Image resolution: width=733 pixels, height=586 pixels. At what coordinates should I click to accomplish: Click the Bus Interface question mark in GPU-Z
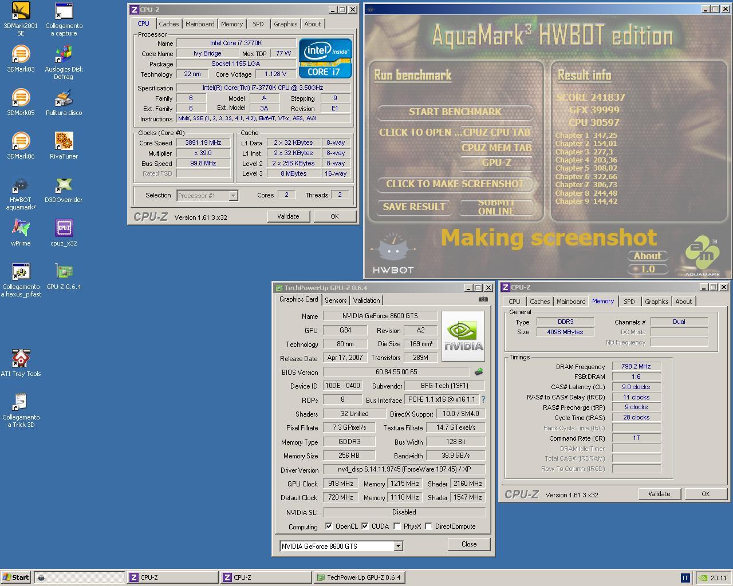483,399
